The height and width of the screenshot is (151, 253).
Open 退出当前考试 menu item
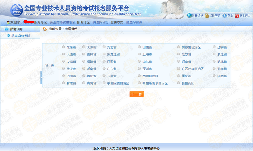pyautogui.click(x=21, y=36)
